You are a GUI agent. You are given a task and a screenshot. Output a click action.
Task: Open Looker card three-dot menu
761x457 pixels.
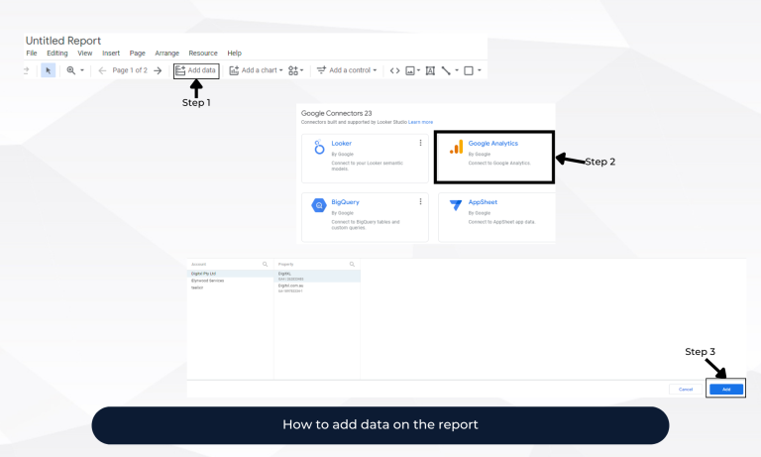coord(420,144)
